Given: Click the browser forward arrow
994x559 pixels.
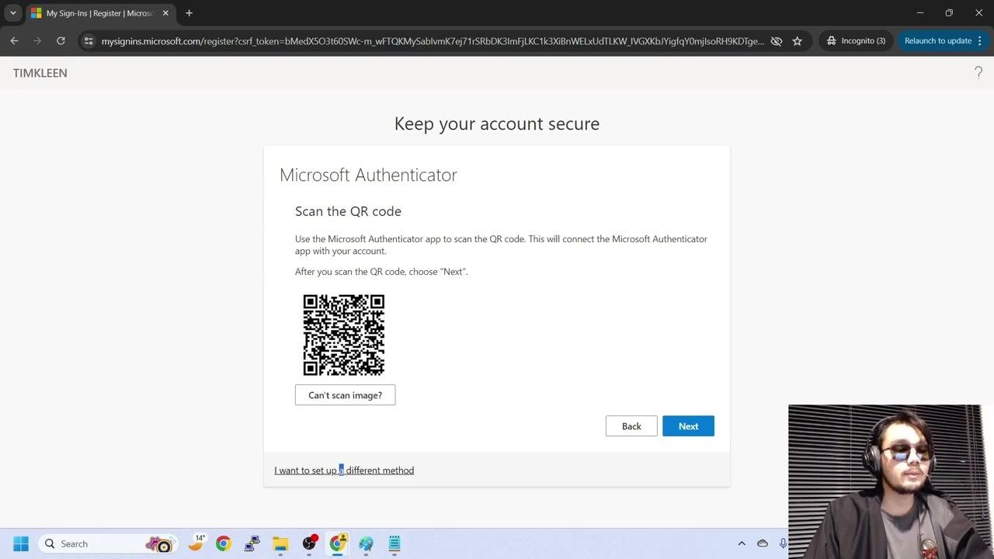Looking at the screenshot, I should [x=37, y=41].
